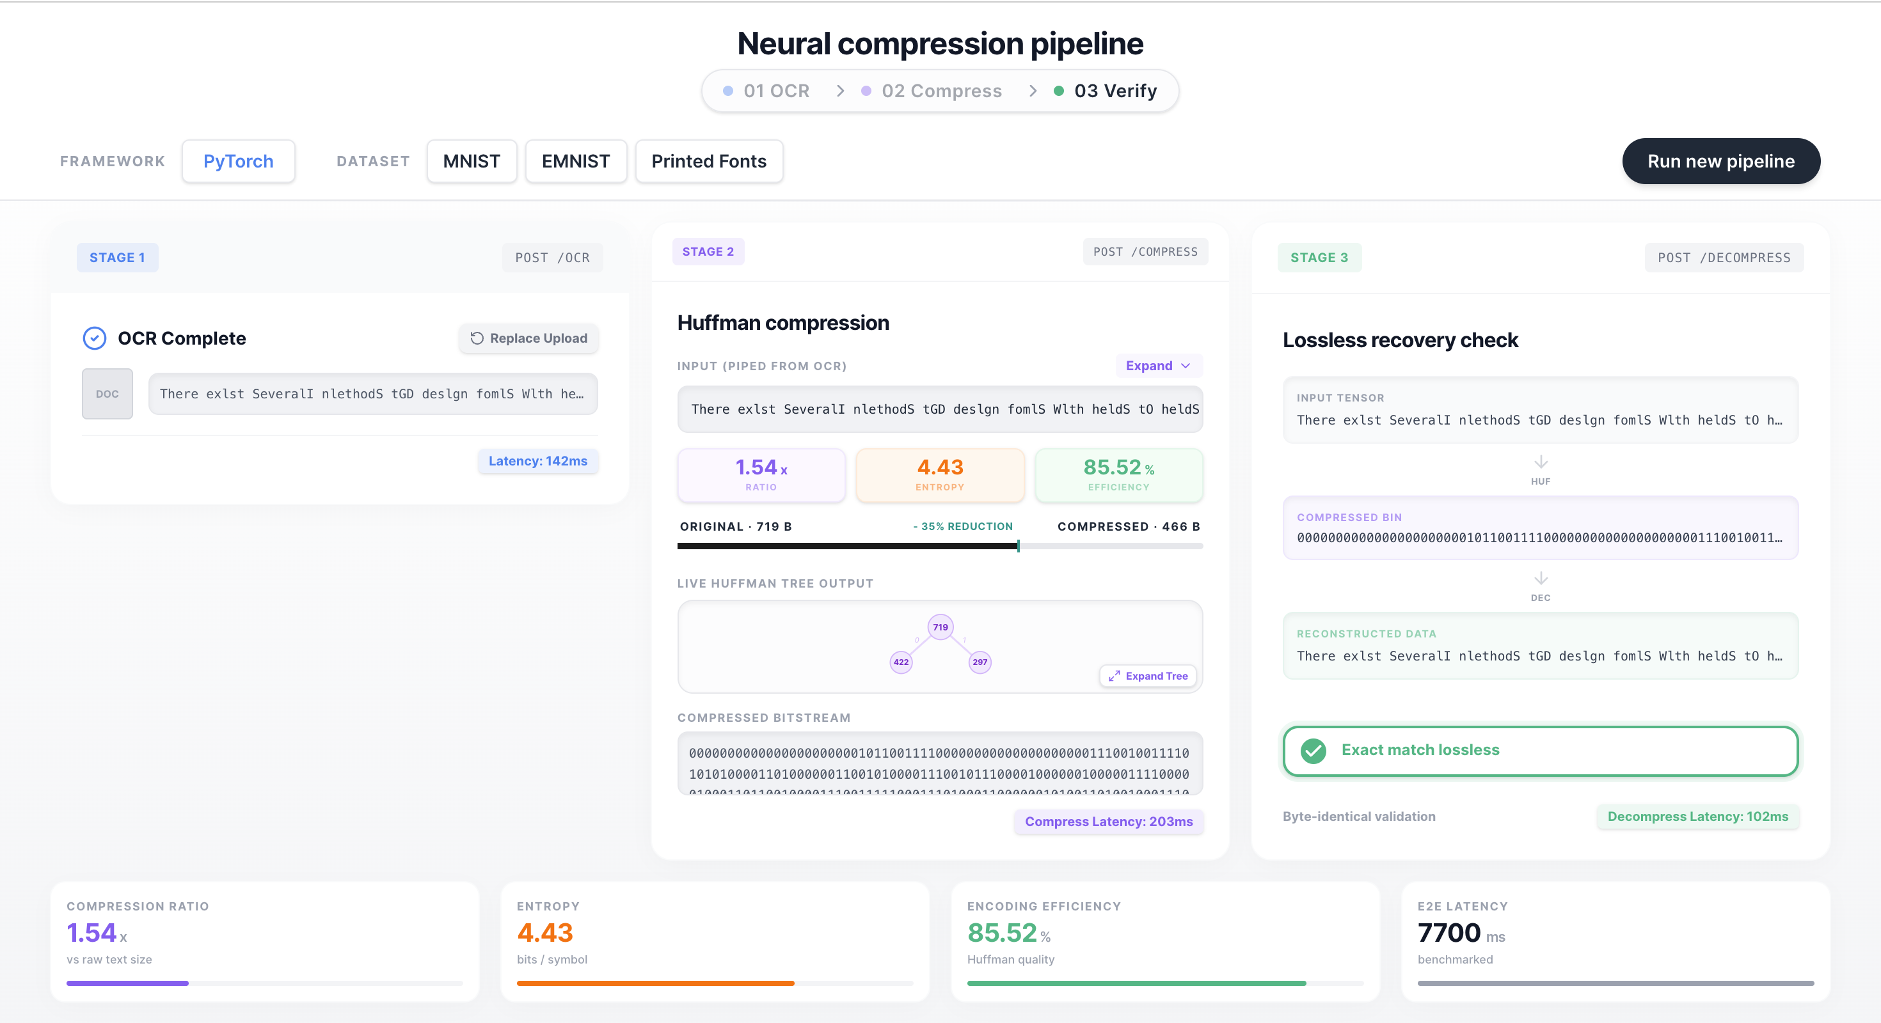The width and height of the screenshot is (1881, 1023).
Task: Click the HUF down arrow icon
Action: click(x=1540, y=463)
